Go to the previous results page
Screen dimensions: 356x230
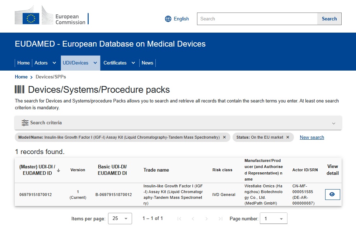(193, 219)
